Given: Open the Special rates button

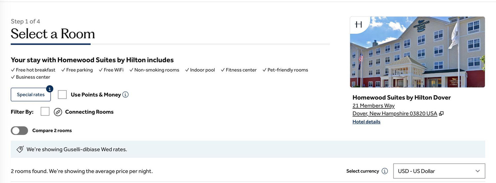Looking at the screenshot, I should click(x=31, y=95).
